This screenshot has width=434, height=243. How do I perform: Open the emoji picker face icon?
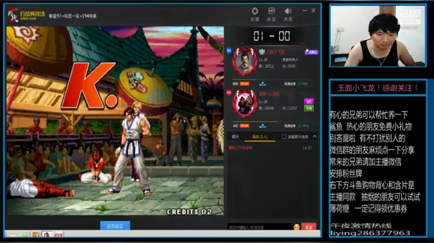[297, 227]
